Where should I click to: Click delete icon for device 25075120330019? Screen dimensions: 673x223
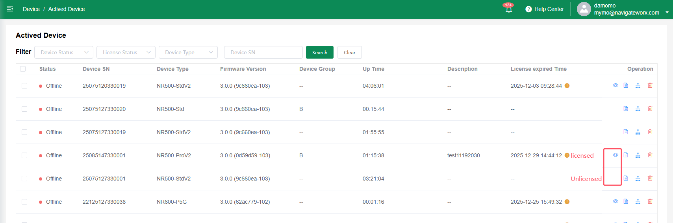coord(650,85)
